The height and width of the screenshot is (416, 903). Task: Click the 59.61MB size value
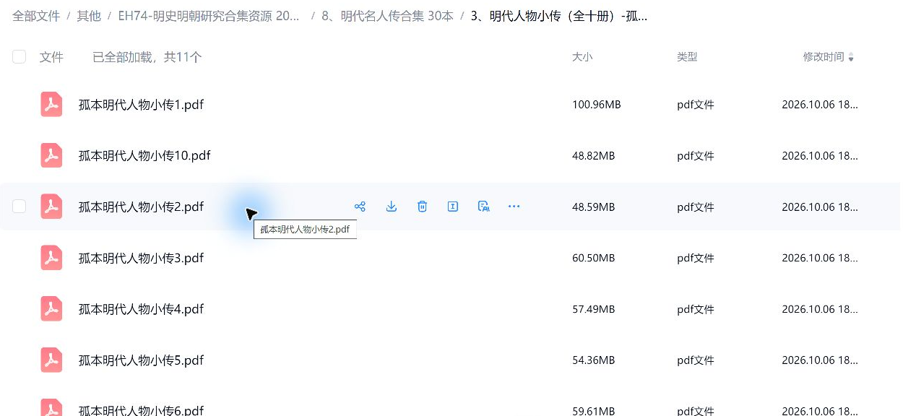[594, 411]
